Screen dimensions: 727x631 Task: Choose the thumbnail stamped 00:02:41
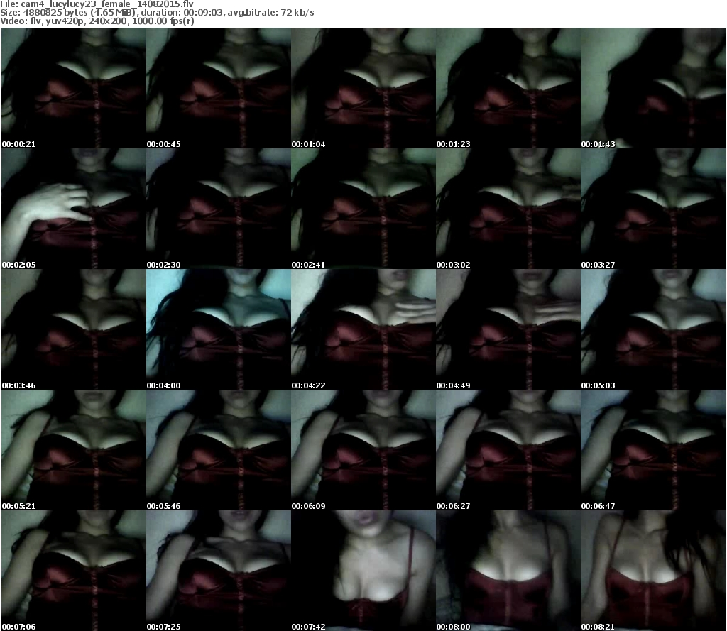point(363,209)
